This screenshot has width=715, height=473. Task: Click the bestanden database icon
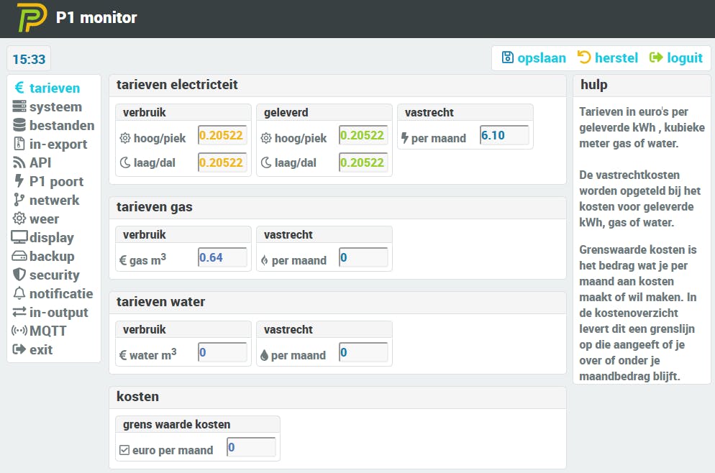click(19, 126)
